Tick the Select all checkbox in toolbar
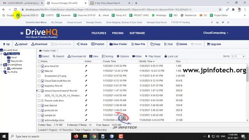Screen dimensions: 249x140 pyautogui.click(x=40, y=56)
